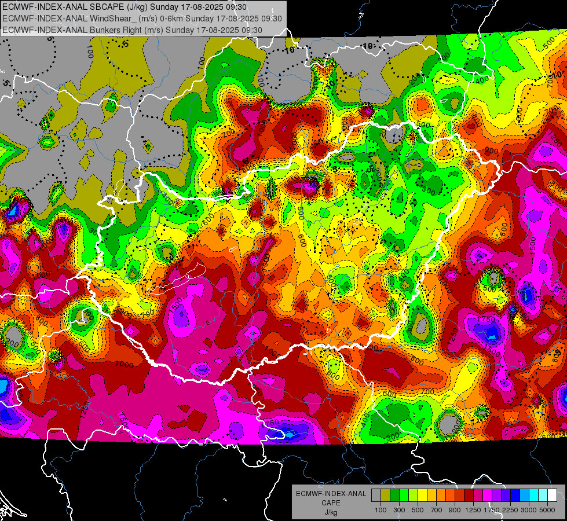Select the gray legend swatch below 100
Screen dimensions: 567x521
(376, 496)
